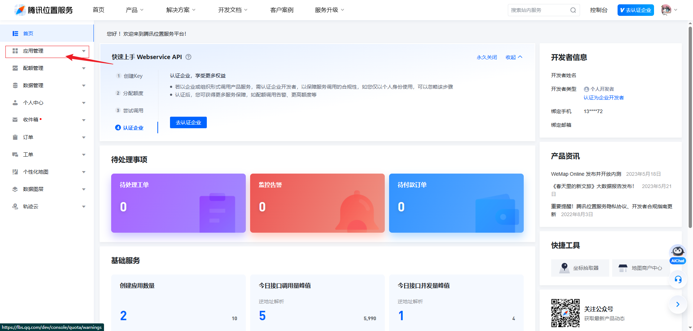The width and height of the screenshot is (693, 331).
Task: Click the 去认证企业 button in the guide panel
Action: pyautogui.click(x=188, y=122)
